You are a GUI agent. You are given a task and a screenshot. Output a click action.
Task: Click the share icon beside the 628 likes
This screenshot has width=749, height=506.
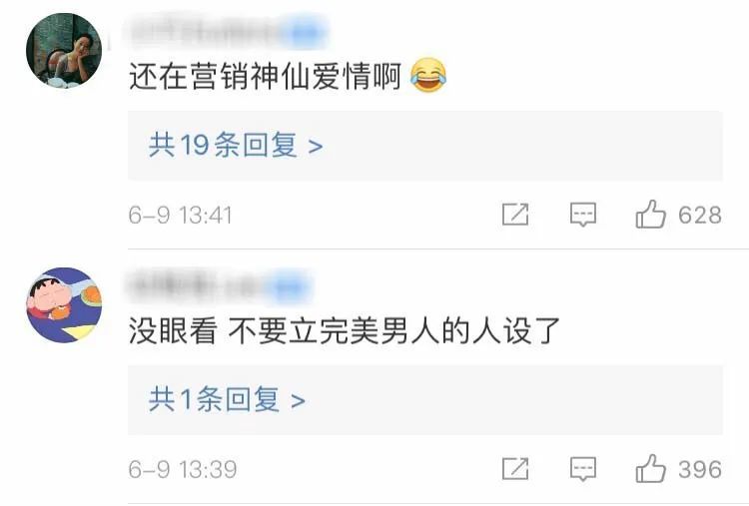pyautogui.click(x=515, y=215)
